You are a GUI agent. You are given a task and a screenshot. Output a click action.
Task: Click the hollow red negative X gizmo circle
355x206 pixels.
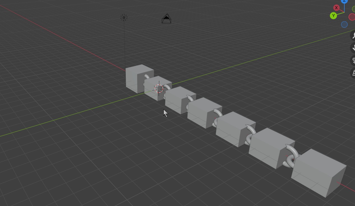click(352, 17)
